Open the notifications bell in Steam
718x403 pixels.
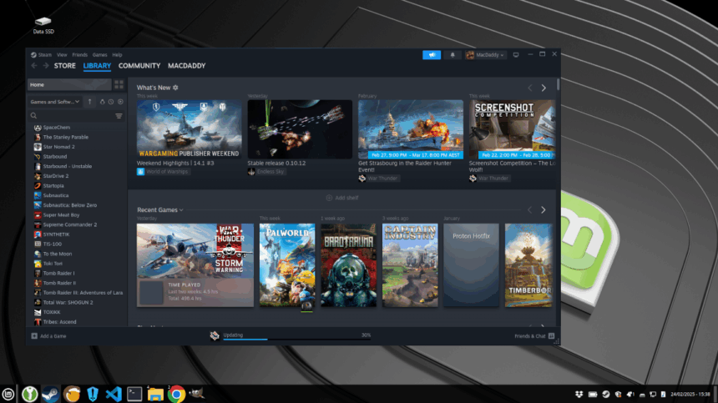[x=453, y=55]
